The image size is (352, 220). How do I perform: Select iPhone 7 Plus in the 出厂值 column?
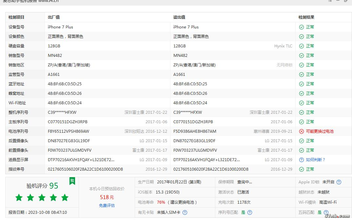(x=60, y=27)
